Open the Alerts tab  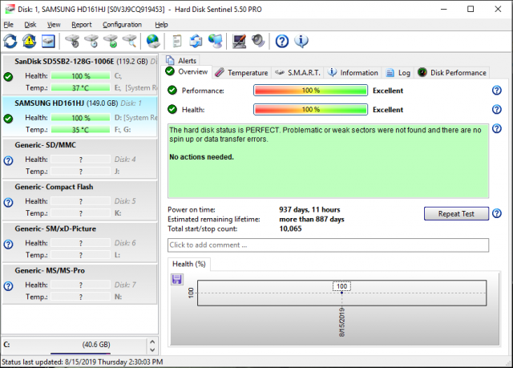click(182, 60)
